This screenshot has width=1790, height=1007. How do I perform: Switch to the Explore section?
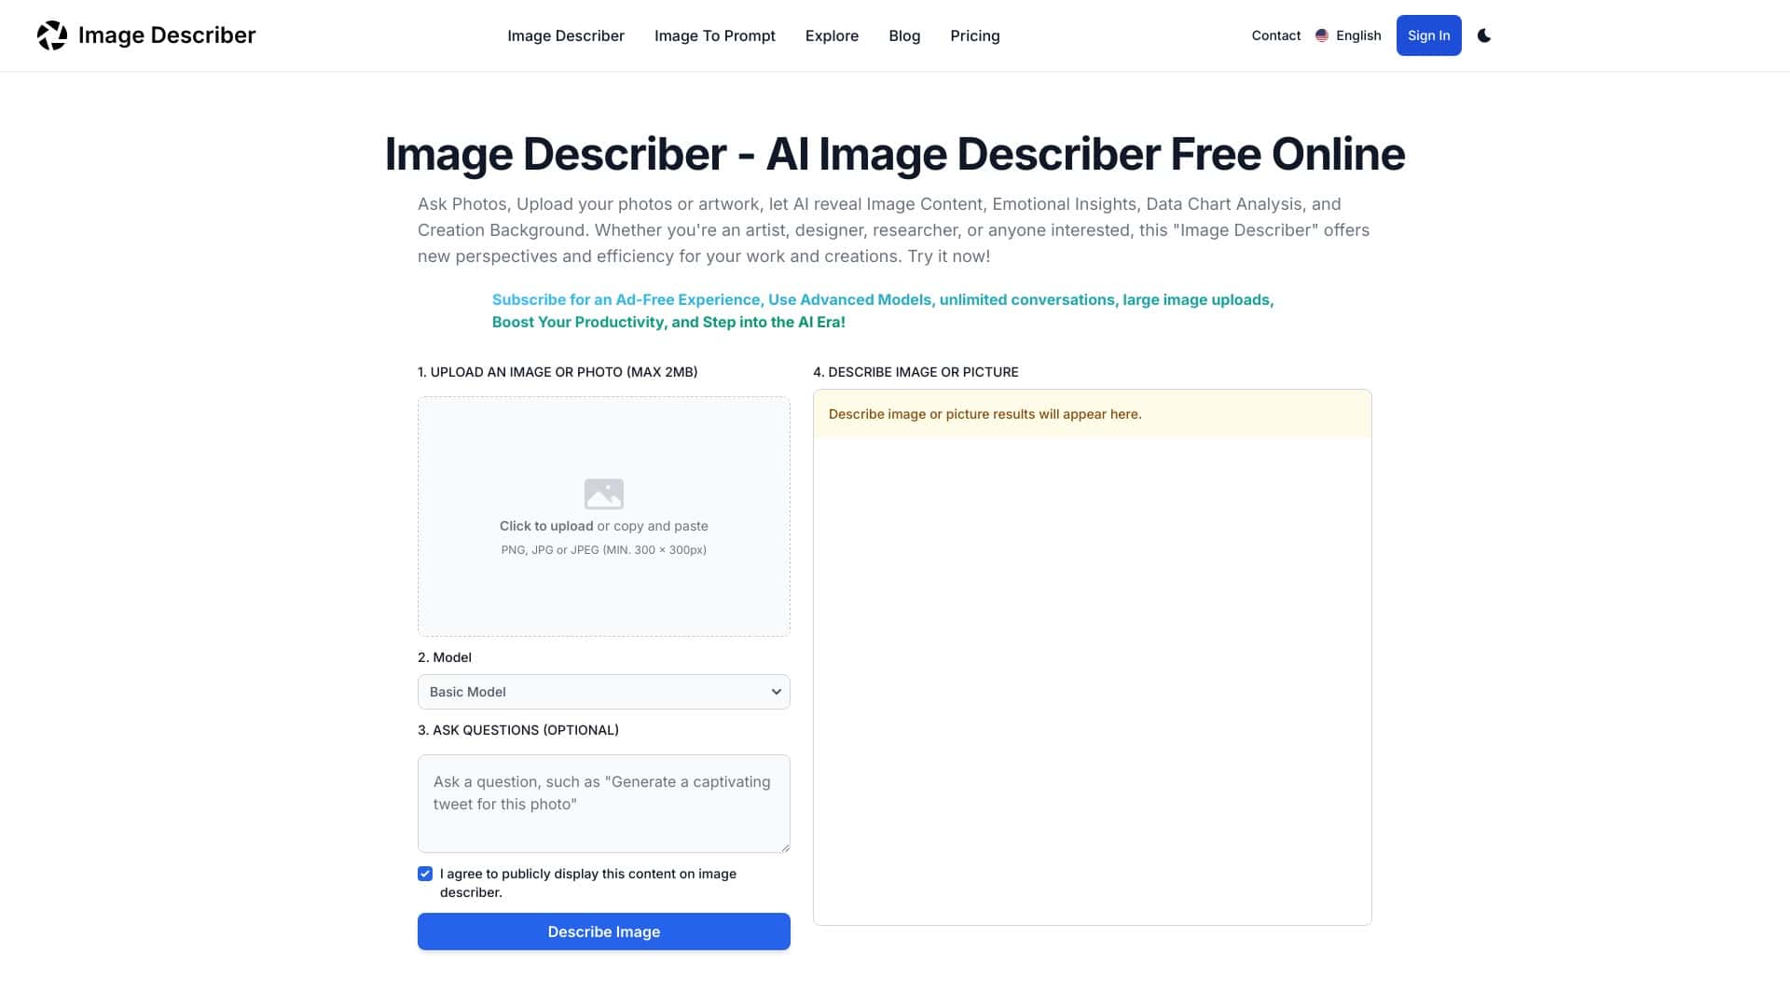tap(832, 35)
